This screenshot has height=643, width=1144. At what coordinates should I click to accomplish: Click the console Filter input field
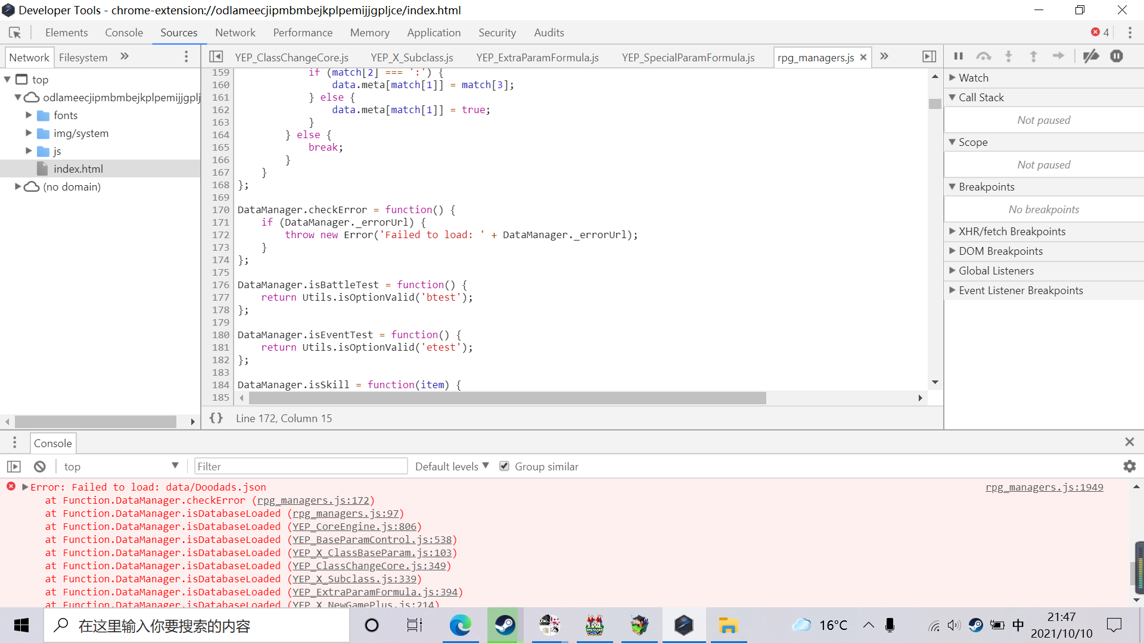point(301,466)
